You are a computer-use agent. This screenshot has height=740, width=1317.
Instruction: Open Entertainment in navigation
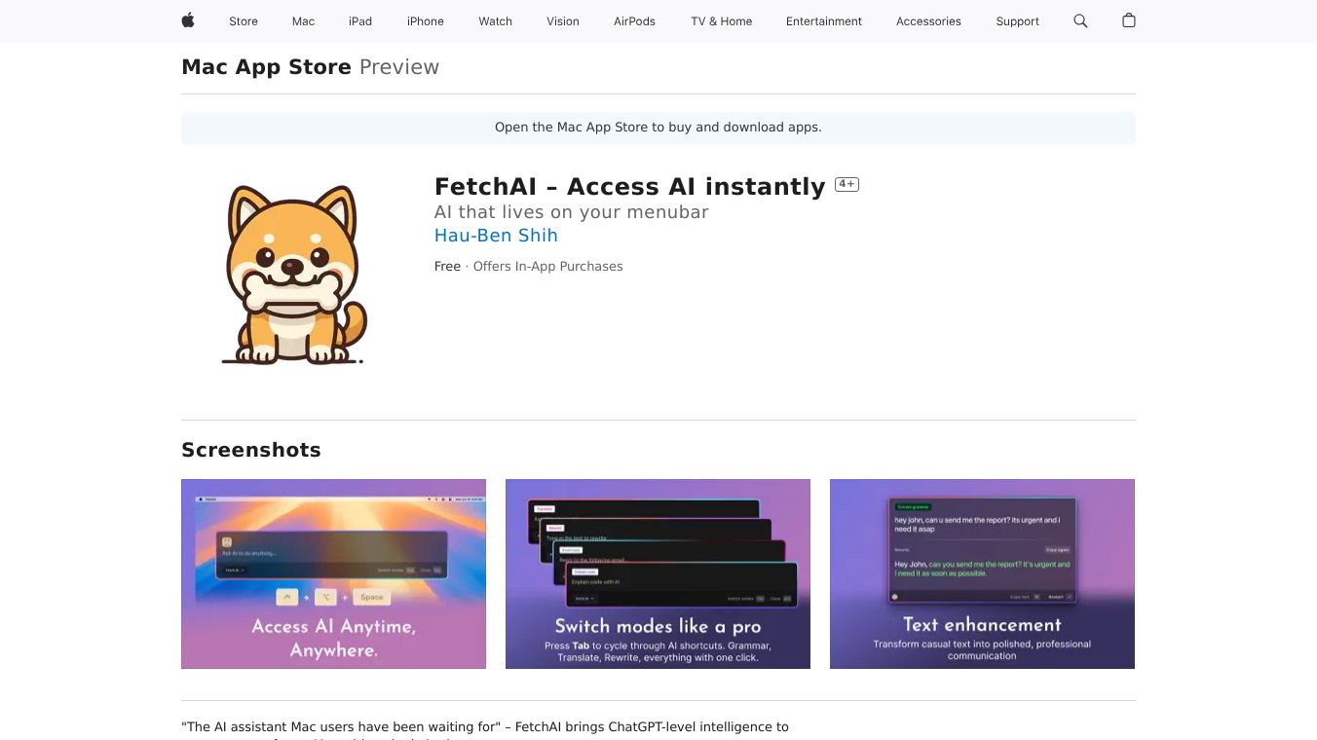click(824, 21)
